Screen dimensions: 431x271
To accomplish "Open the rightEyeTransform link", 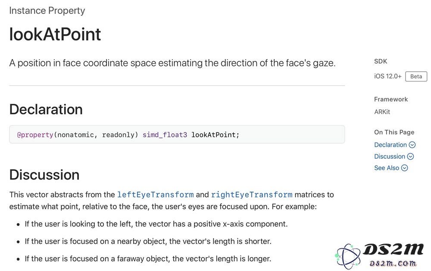I will click(252, 195).
